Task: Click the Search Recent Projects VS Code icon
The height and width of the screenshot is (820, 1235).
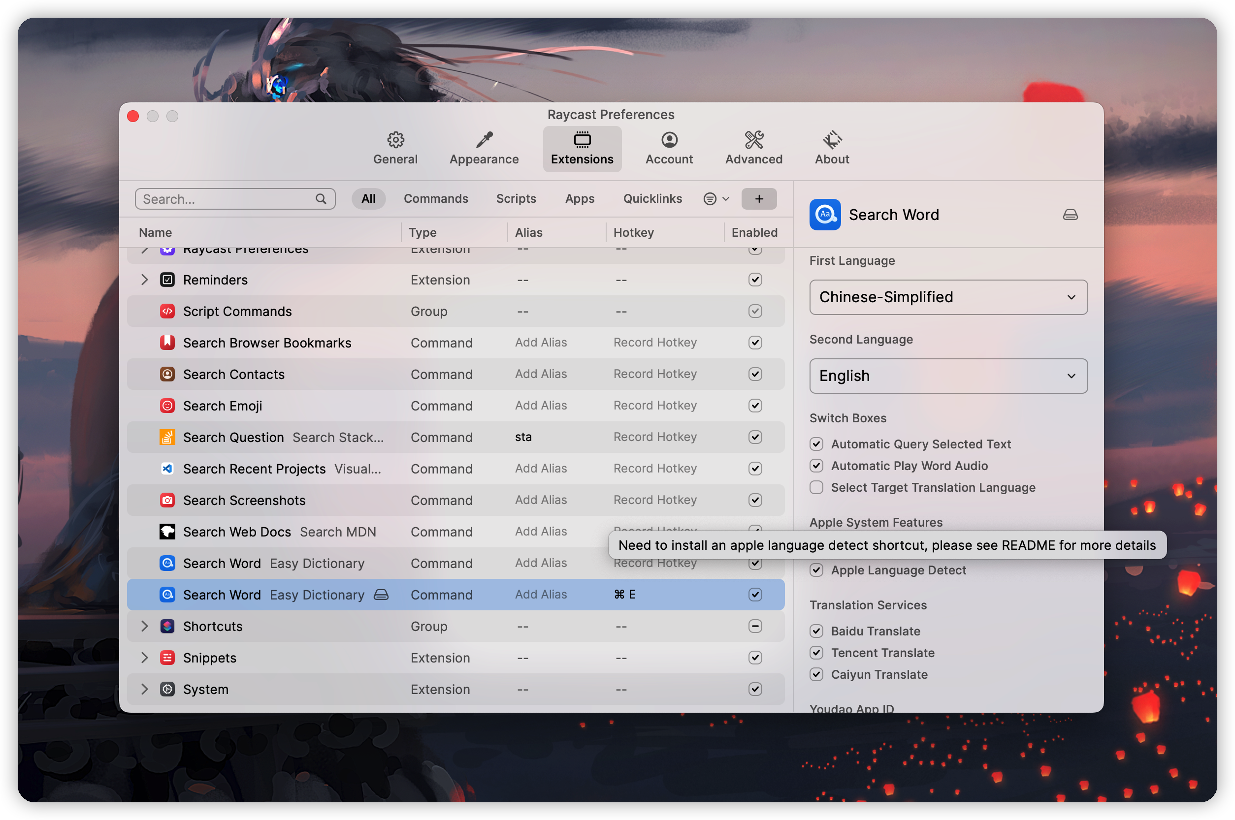Action: 167,469
